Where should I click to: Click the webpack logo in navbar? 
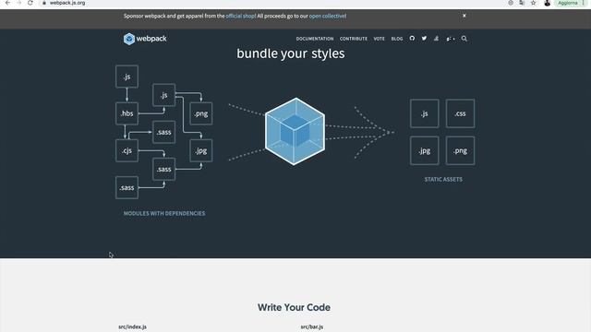[145, 39]
